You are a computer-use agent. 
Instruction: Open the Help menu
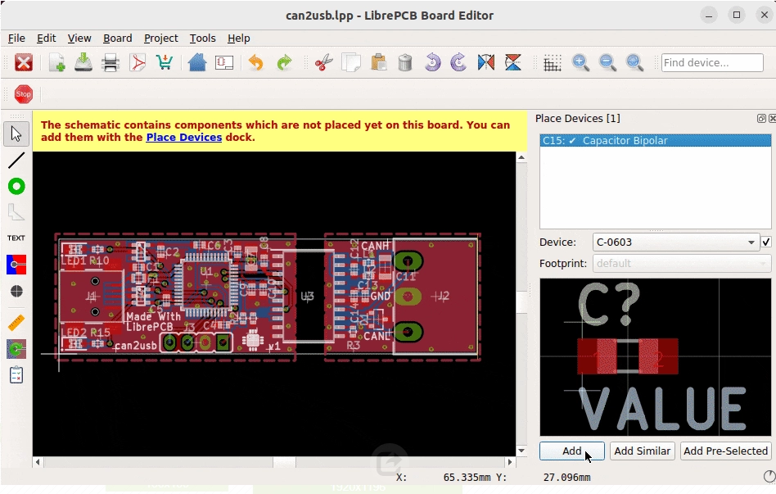pos(238,39)
